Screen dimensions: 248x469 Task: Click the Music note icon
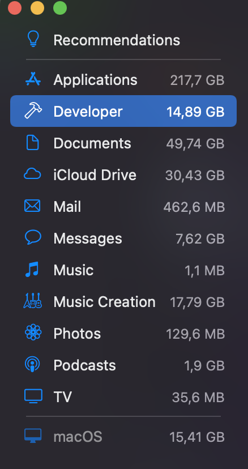(32, 269)
